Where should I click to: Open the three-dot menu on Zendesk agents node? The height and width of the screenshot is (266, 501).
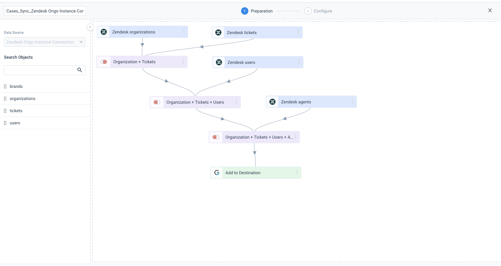tap(352, 101)
